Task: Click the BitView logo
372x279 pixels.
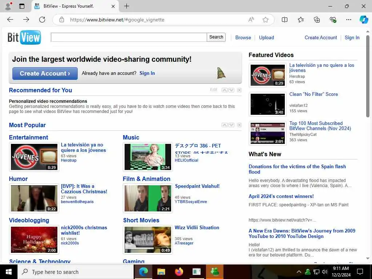Action: [24, 37]
